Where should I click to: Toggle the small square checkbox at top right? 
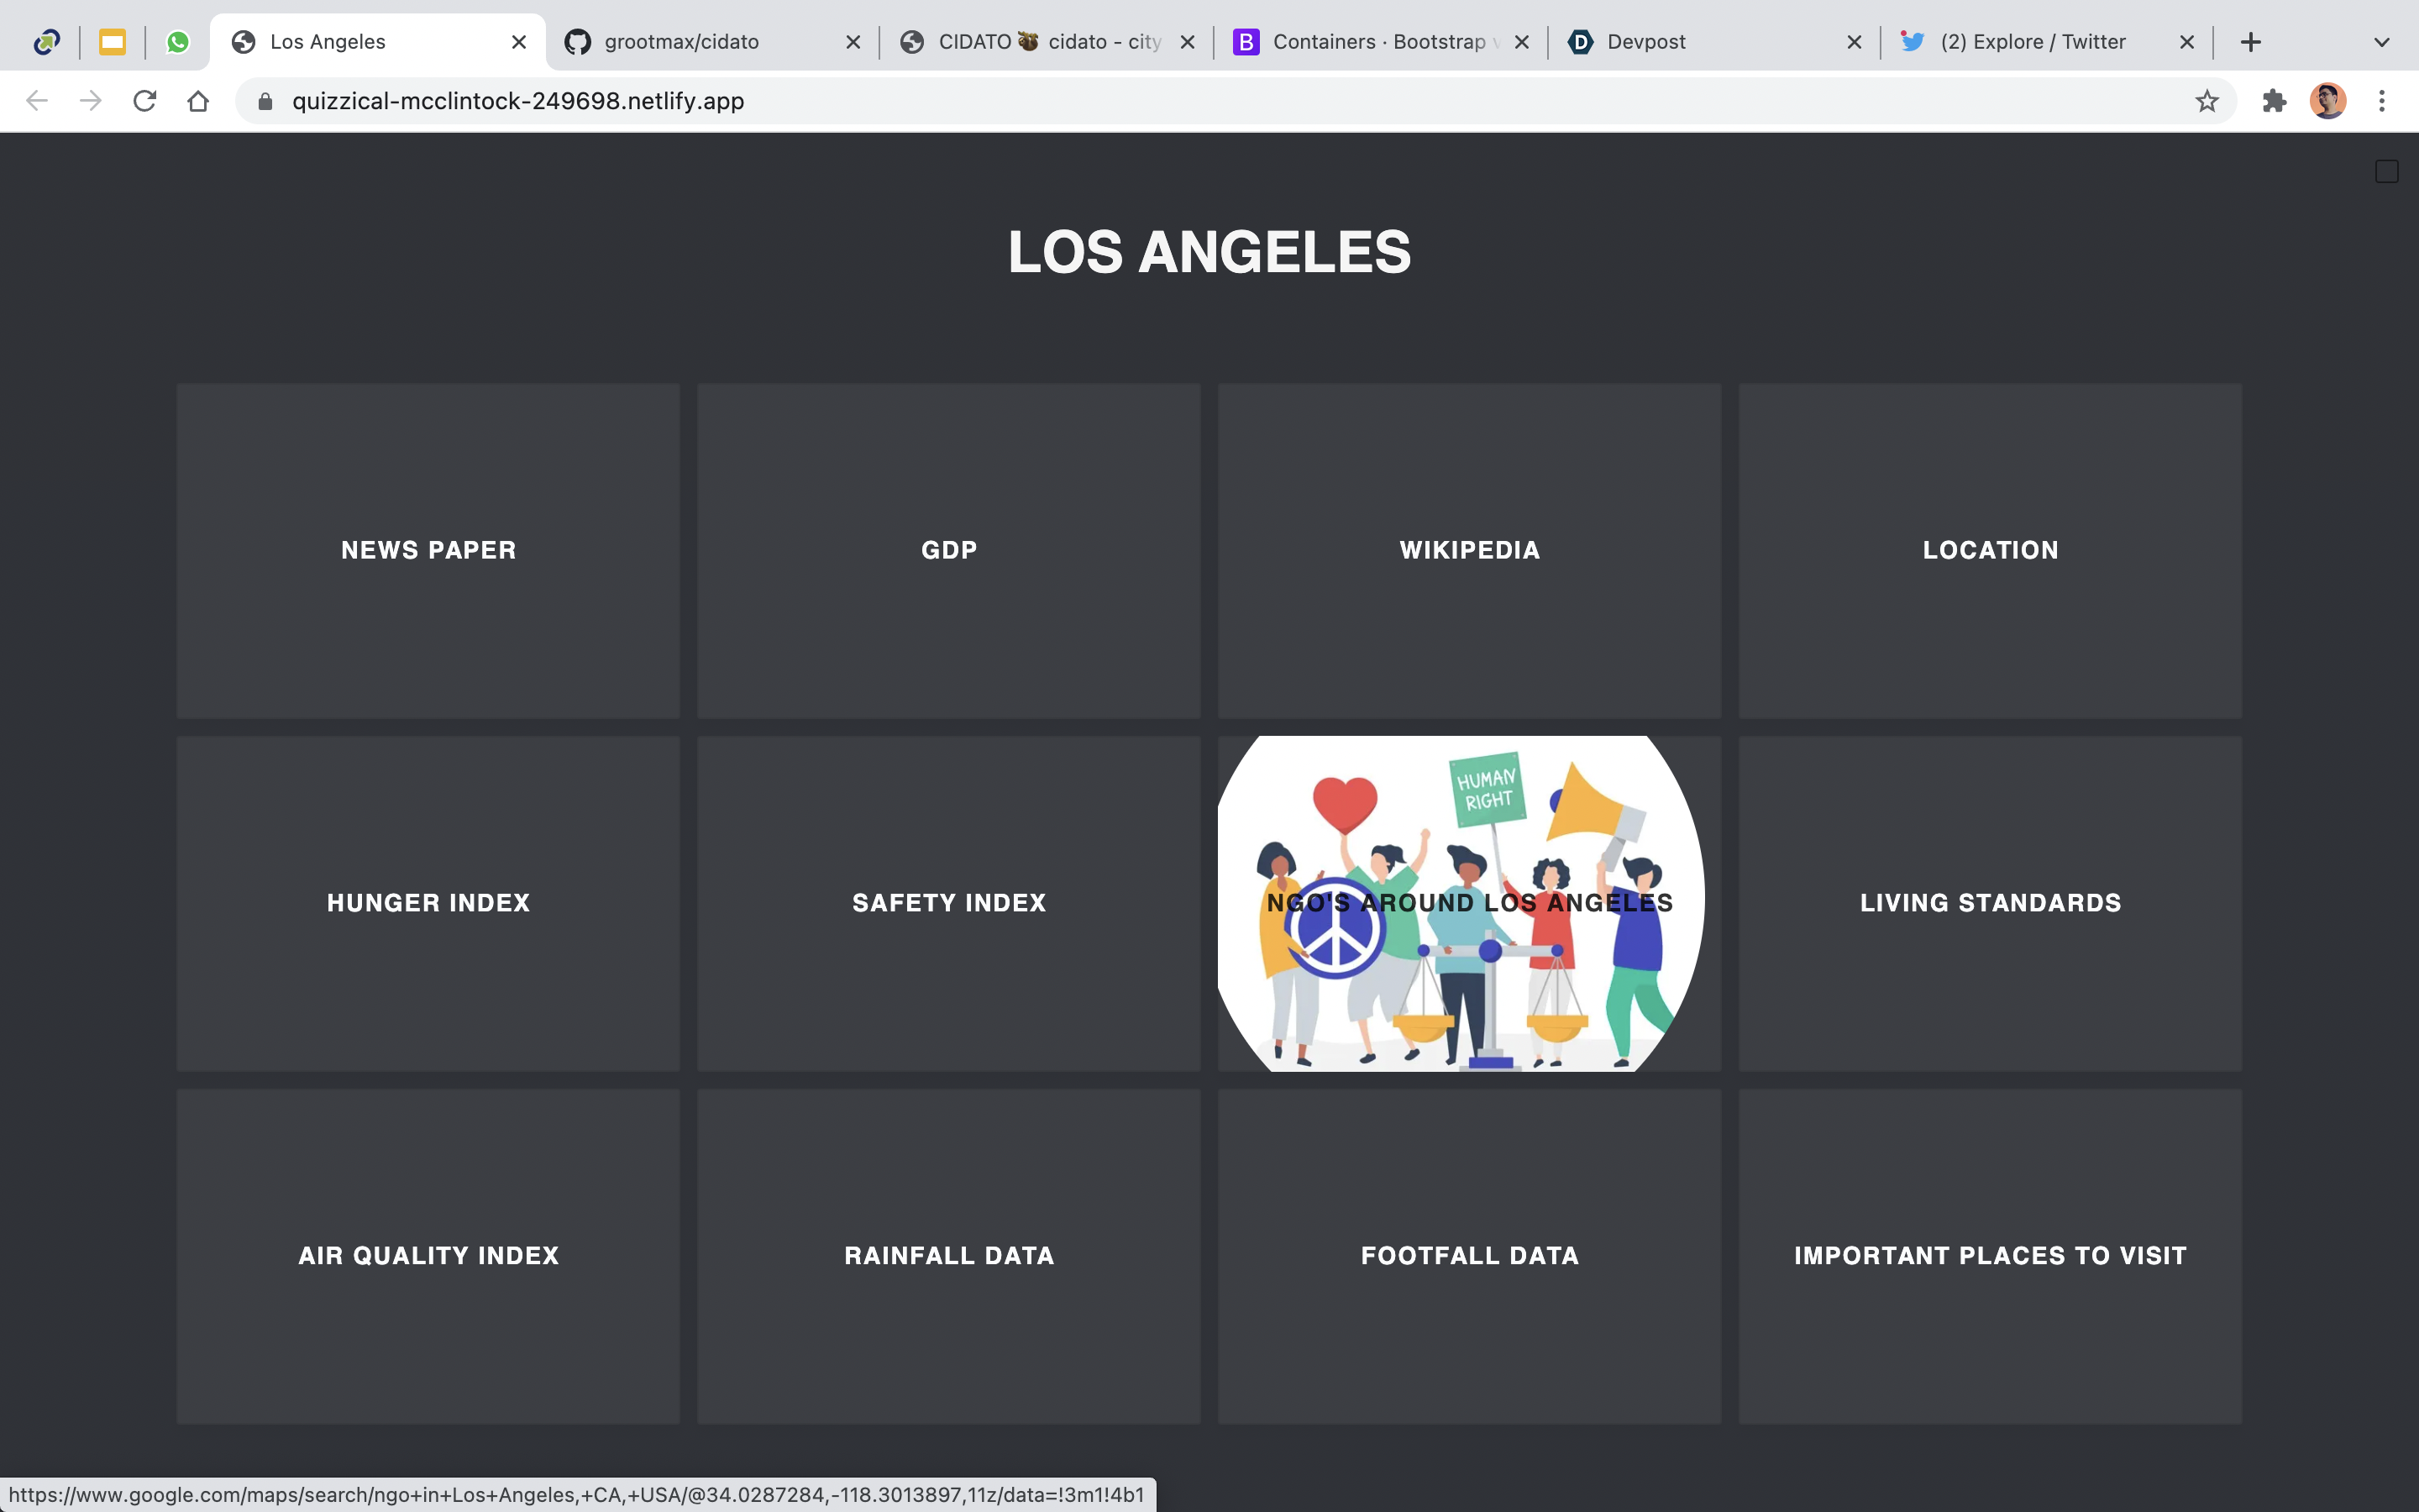[x=2386, y=172]
